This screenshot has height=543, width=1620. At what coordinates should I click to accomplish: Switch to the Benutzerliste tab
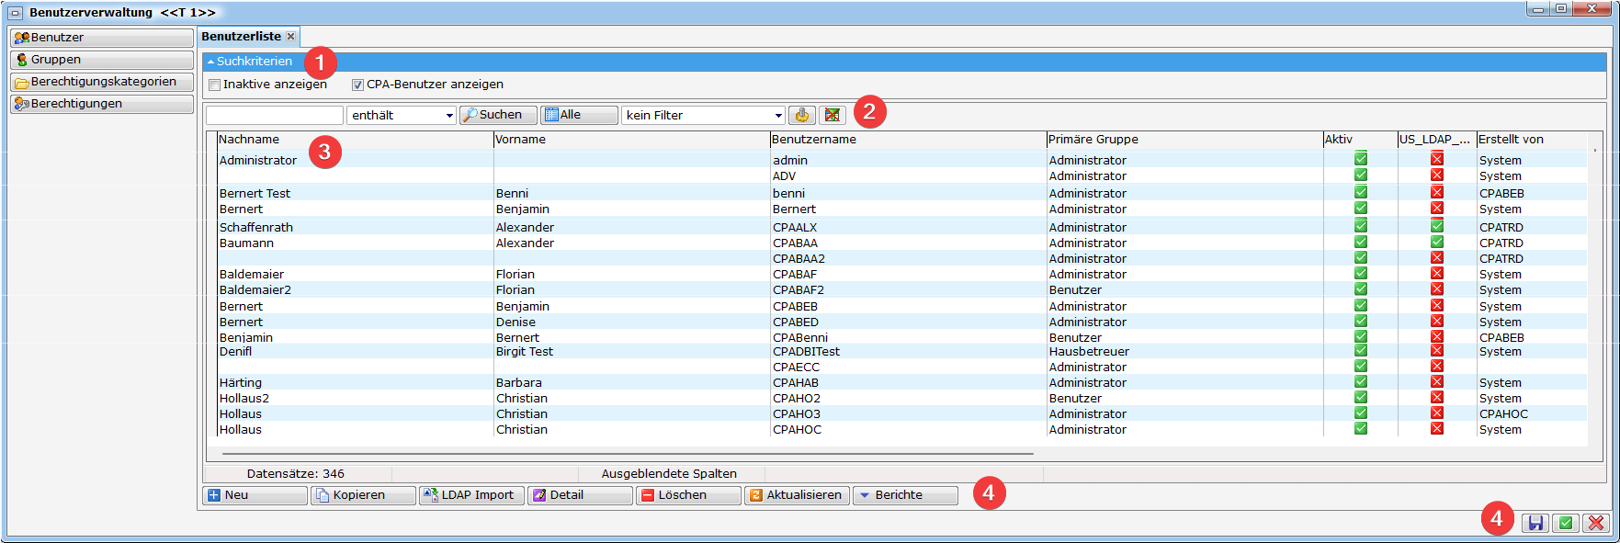(x=242, y=37)
